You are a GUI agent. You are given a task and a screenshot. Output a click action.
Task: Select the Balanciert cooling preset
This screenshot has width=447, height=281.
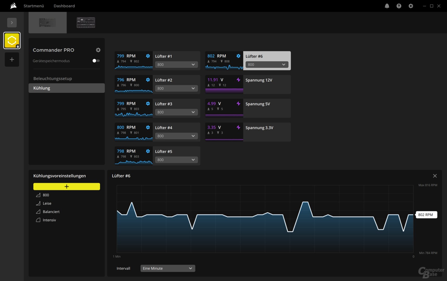tap(51, 212)
